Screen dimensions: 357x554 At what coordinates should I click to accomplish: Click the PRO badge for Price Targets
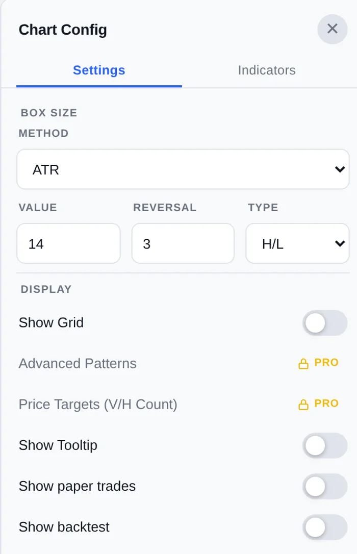pos(326,404)
